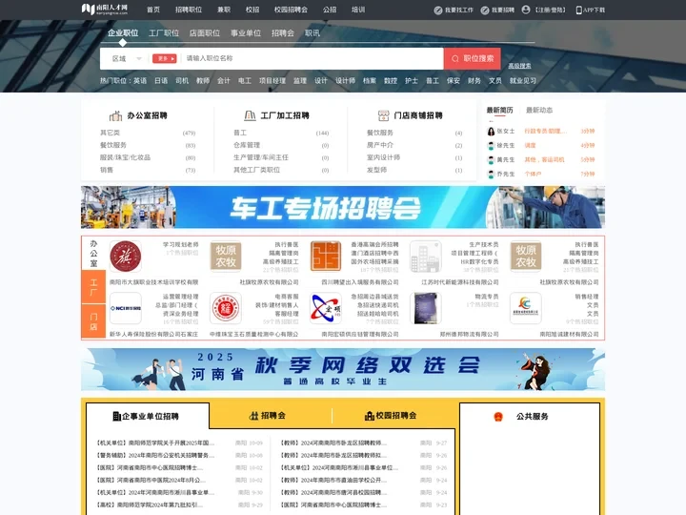Open the 车工专场招聘会 banner

(x=343, y=207)
